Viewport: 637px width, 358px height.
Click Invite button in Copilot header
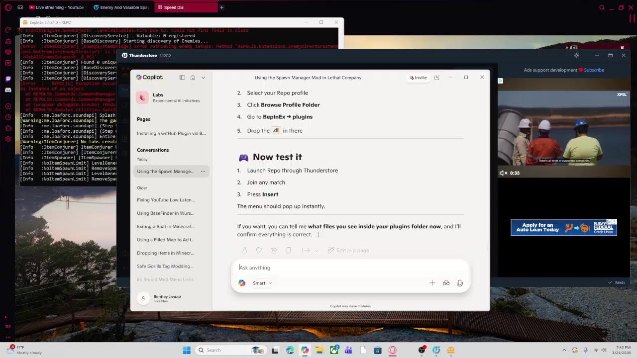tap(418, 78)
